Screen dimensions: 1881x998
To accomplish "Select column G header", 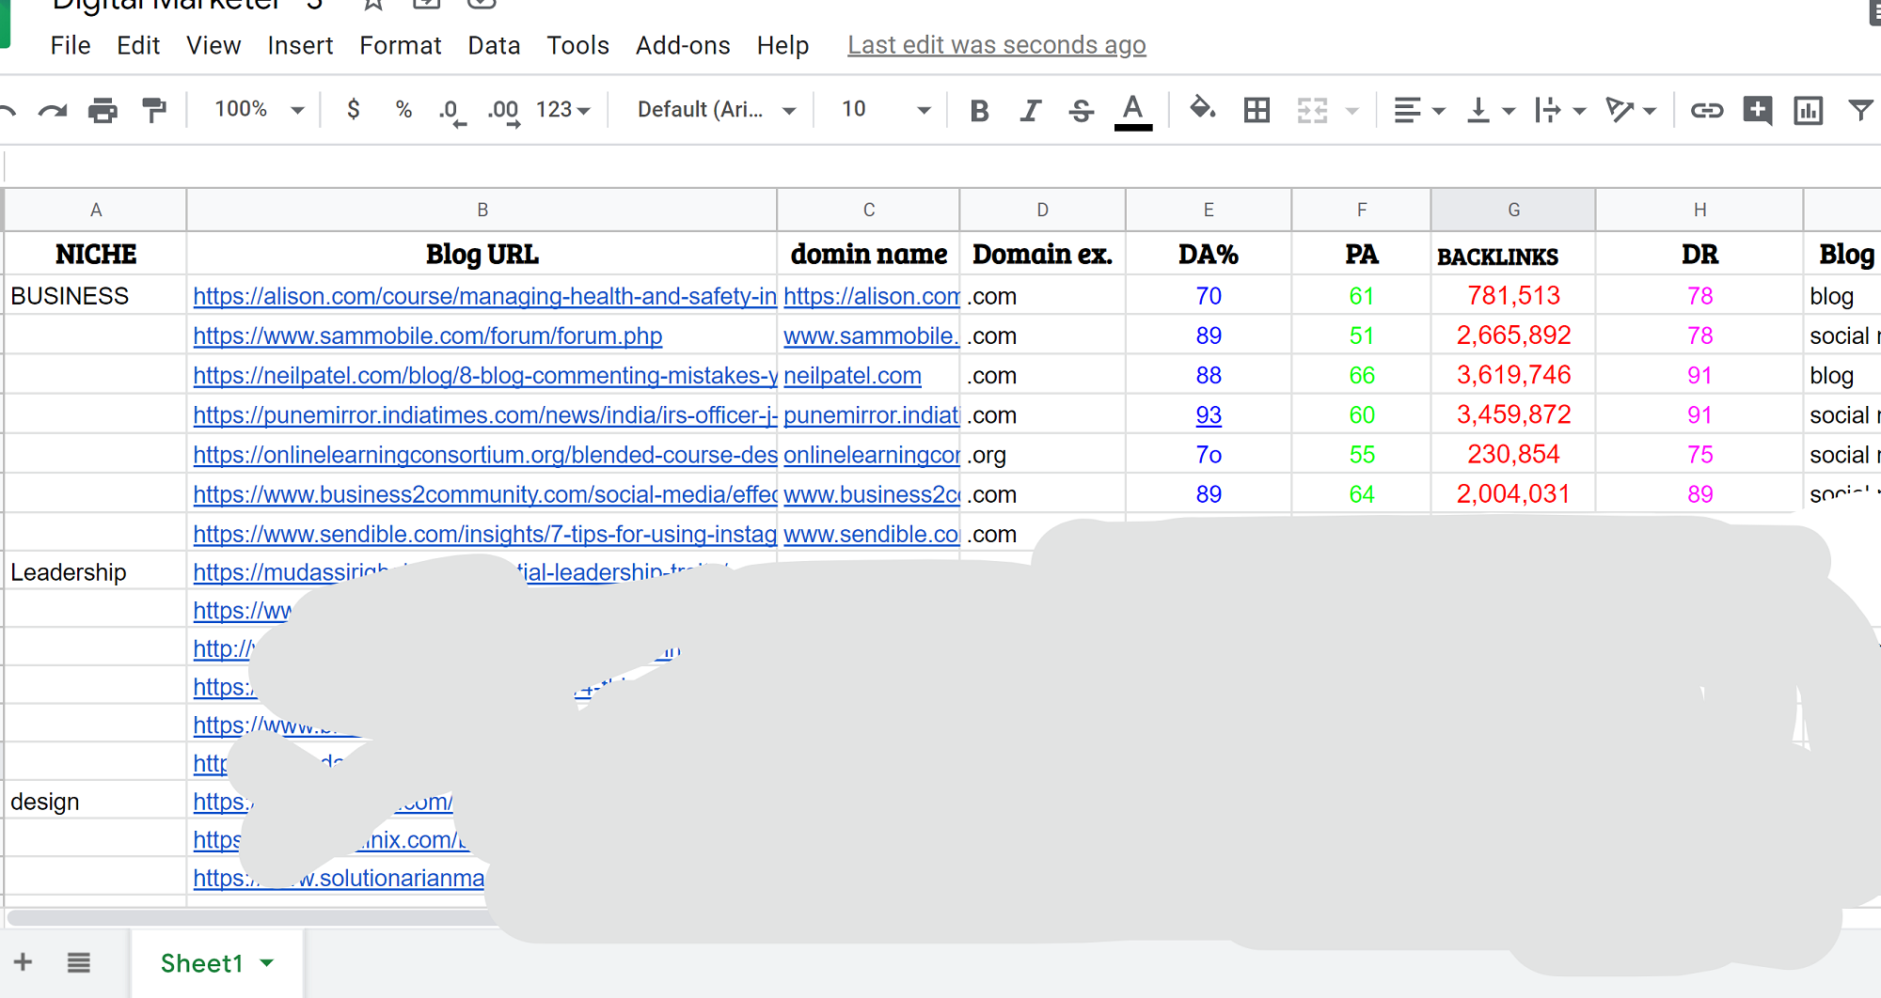I will [1512, 209].
